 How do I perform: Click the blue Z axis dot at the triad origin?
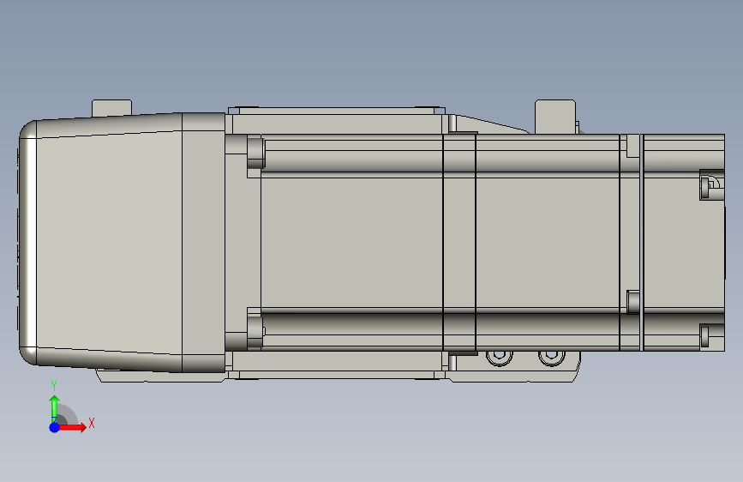pyautogui.click(x=55, y=427)
